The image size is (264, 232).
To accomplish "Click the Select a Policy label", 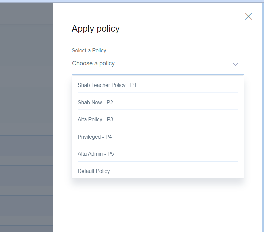I will (89, 50).
